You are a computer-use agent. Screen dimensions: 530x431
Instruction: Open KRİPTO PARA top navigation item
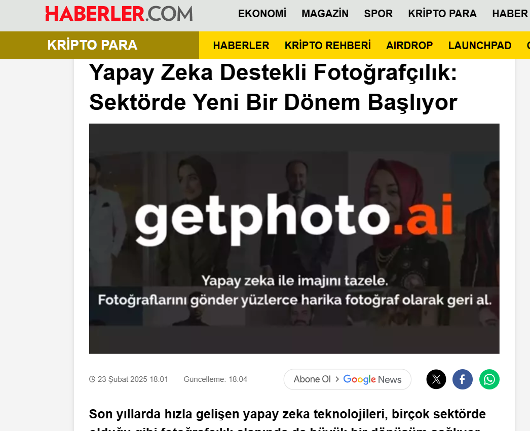click(x=442, y=14)
